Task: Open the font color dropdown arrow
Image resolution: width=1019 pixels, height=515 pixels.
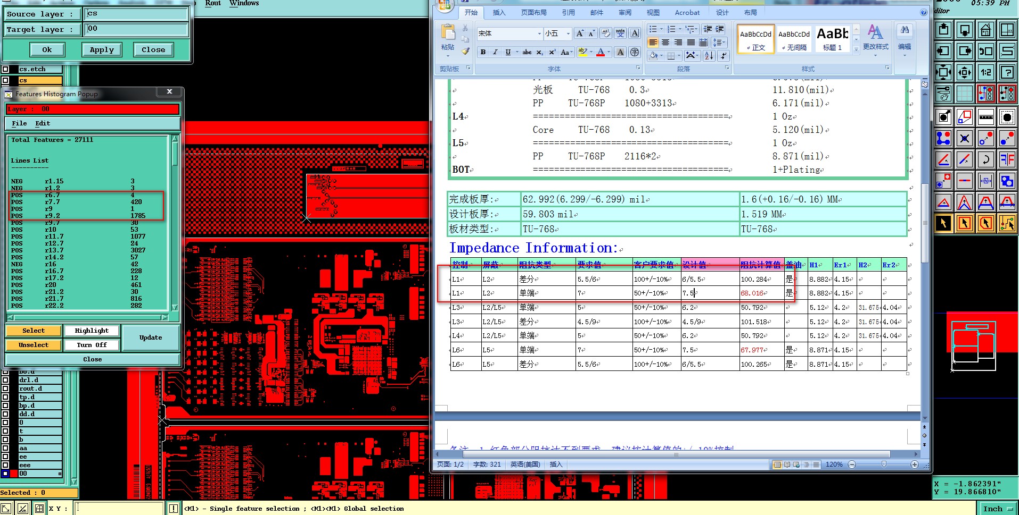Action: click(609, 52)
